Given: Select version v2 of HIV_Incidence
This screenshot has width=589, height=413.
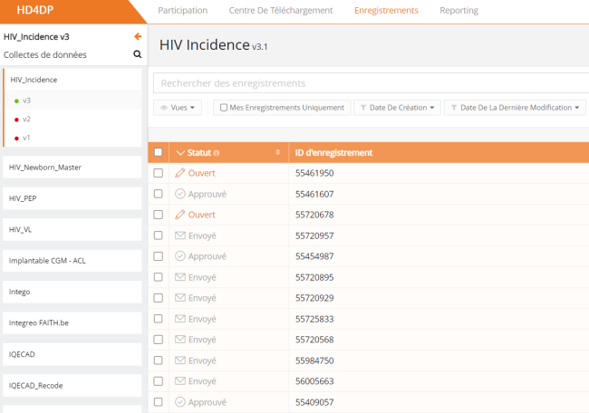Looking at the screenshot, I should pos(26,120).
